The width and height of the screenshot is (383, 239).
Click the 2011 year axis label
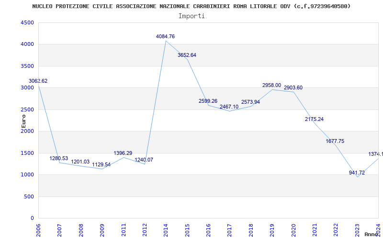pyautogui.click(x=124, y=230)
